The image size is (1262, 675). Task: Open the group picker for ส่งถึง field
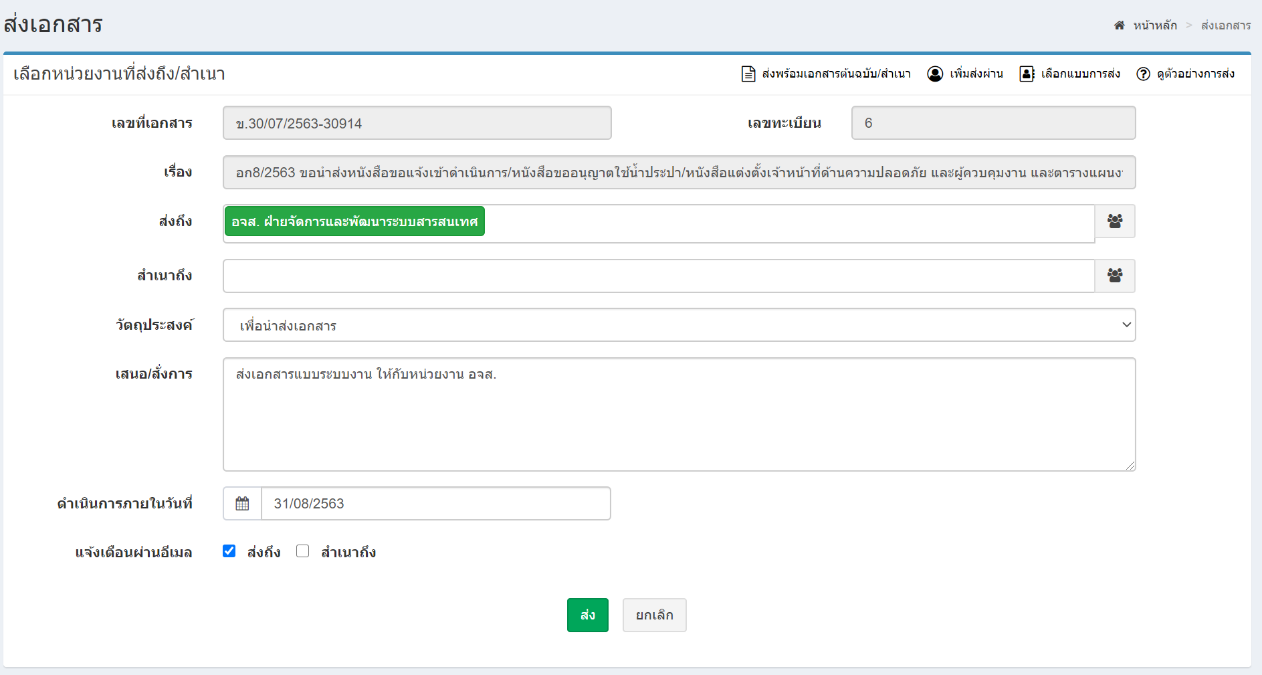pos(1114,221)
